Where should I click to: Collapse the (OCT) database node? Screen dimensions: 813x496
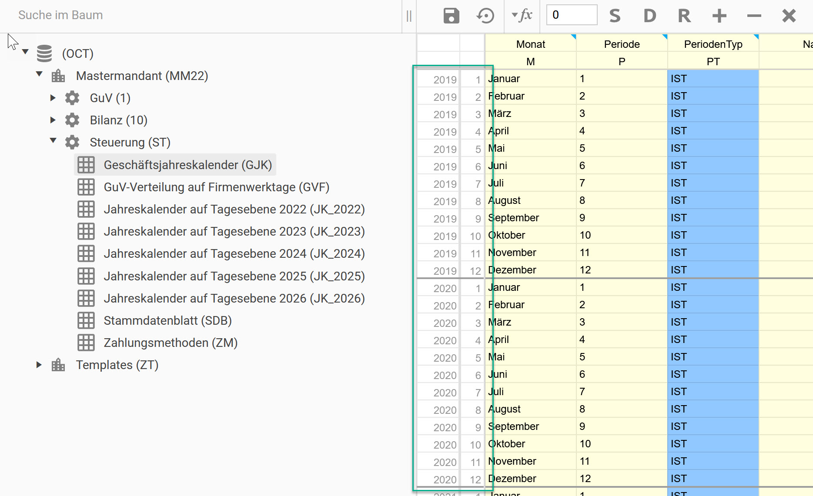[26, 52]
